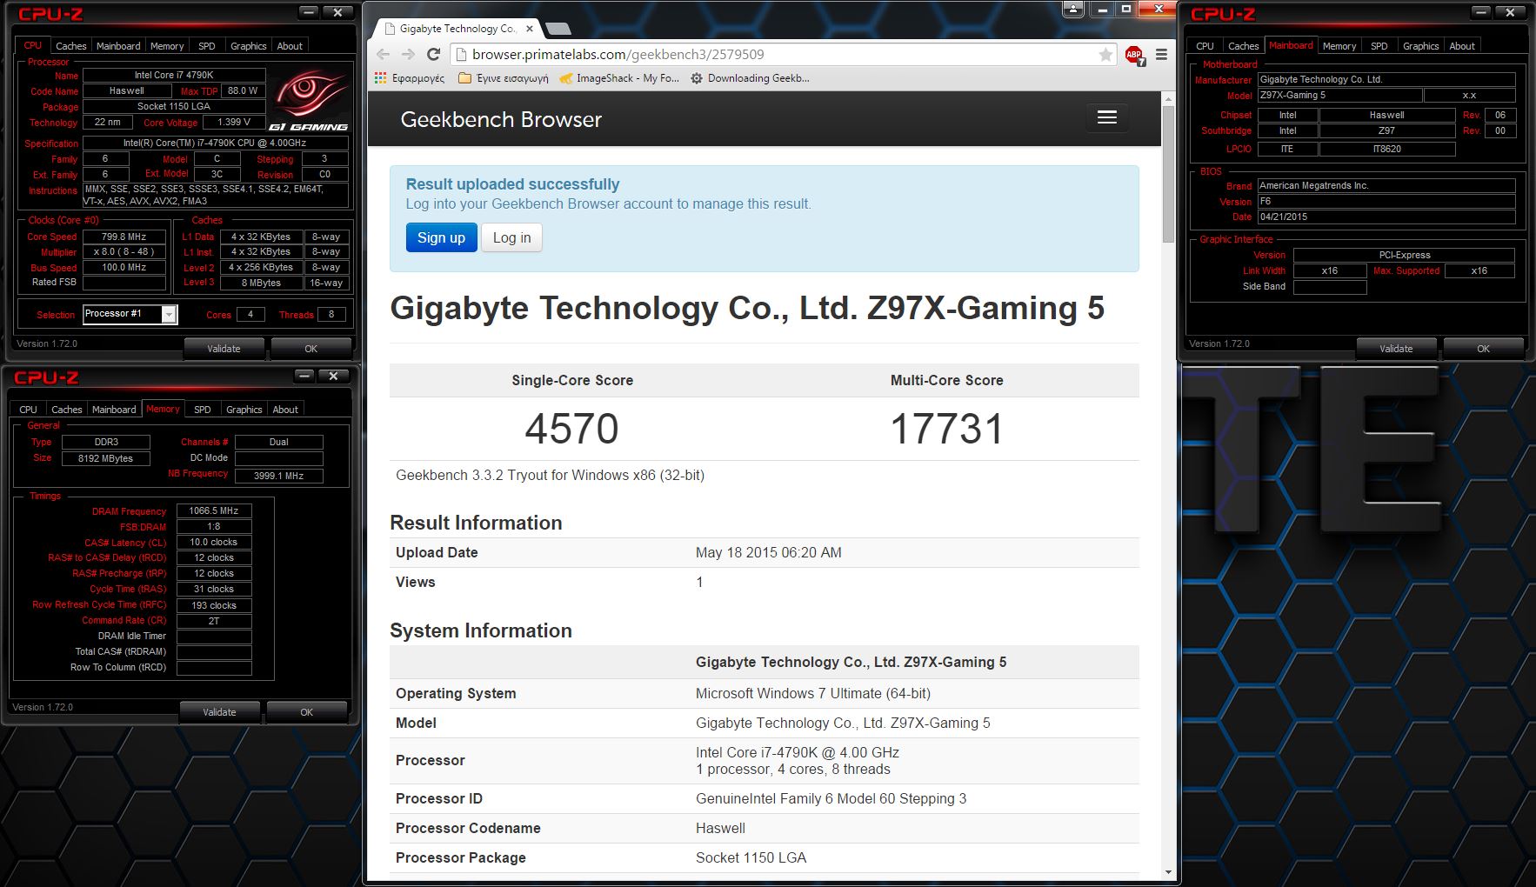Viewport: 1536px width, 887px height.
Task: Click the Chrome forward arrow
Action: 408,54
